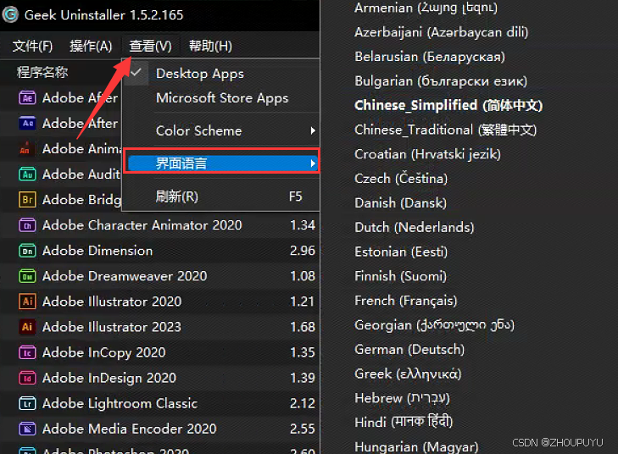Image resolution: width=618 pixels, height=454 pixels.
Task: Click size value 1.34 for Character Animator
Action: pyautogui.click(x=303, y=225)
